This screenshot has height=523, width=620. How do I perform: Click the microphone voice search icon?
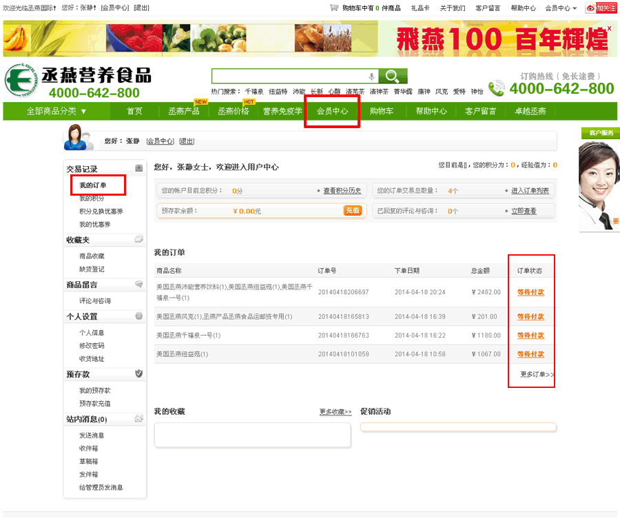point(371,76)
